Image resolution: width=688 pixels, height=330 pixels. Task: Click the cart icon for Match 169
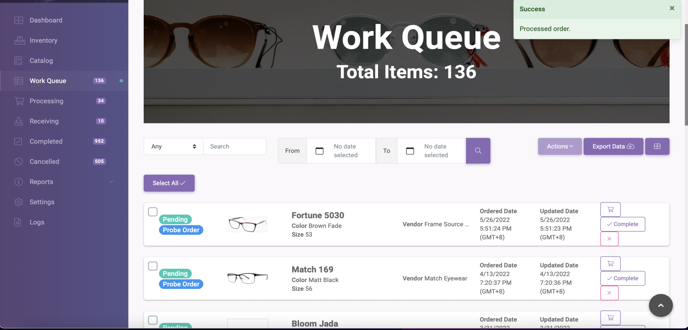610,264
